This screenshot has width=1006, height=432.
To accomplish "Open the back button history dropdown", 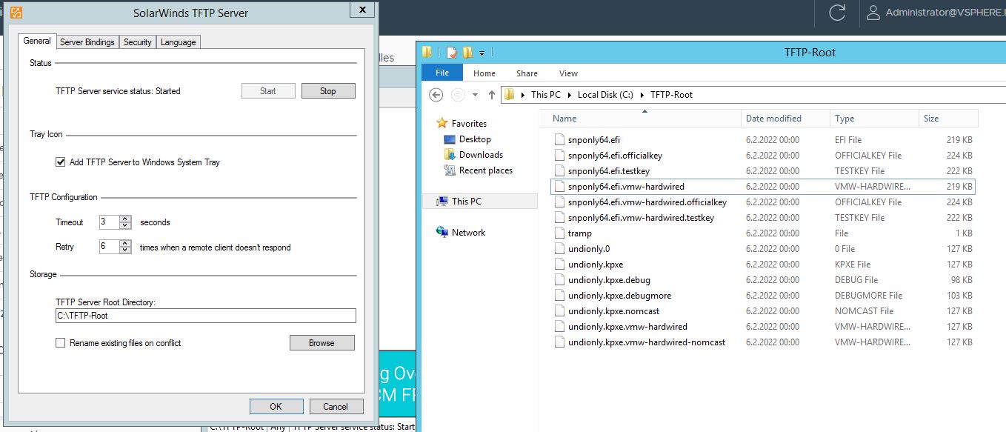I will pos(474,95).
